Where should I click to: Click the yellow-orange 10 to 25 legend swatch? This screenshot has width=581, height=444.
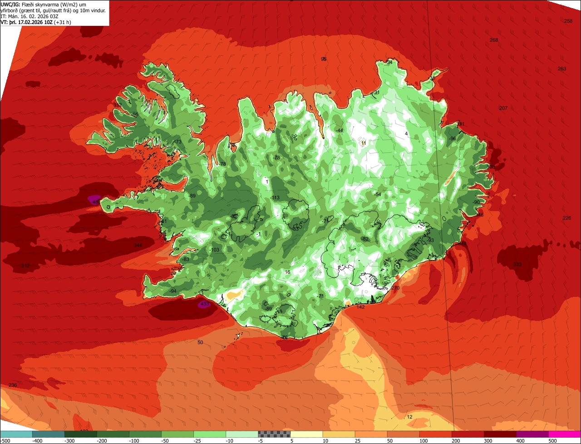coord(338,434)
